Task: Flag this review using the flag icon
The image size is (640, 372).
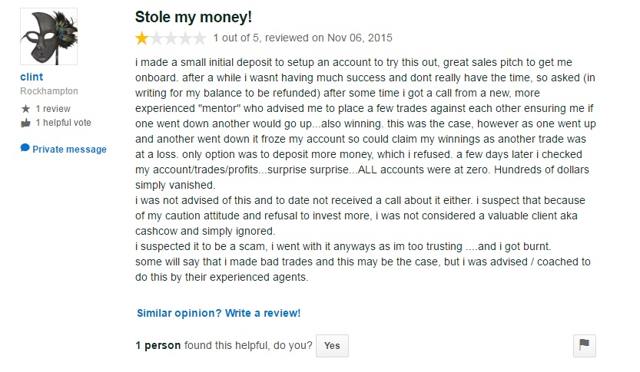Action: click(x=585, y=346)
